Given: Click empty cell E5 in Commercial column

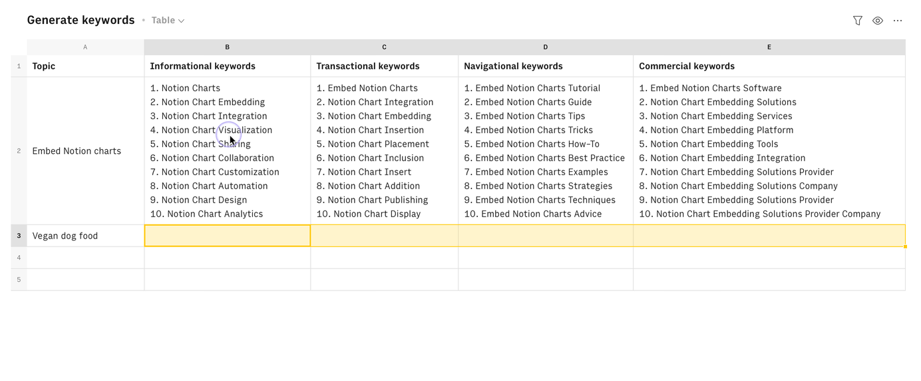Looking at the screenshot, I should [769, 280].
